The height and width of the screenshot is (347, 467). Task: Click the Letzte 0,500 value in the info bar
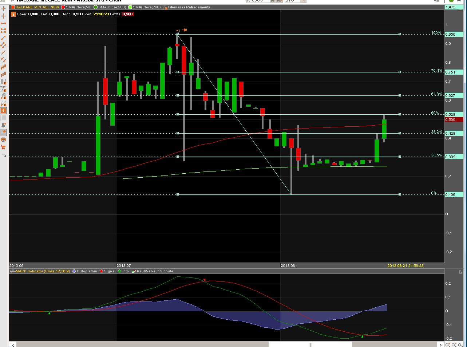click(x=127, y=14)
